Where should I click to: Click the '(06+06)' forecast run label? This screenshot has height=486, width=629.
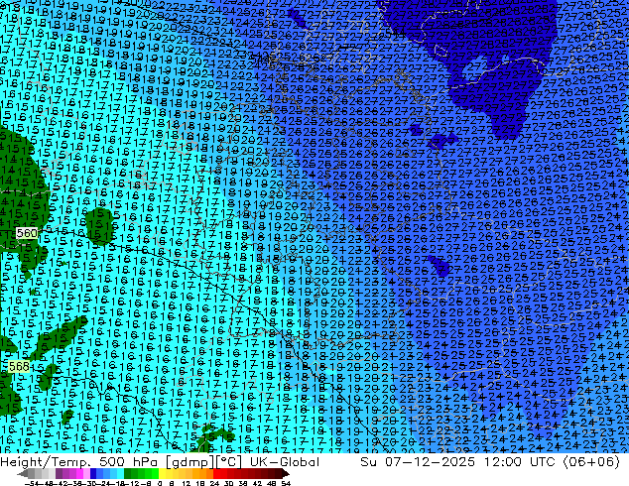point(591,462)
